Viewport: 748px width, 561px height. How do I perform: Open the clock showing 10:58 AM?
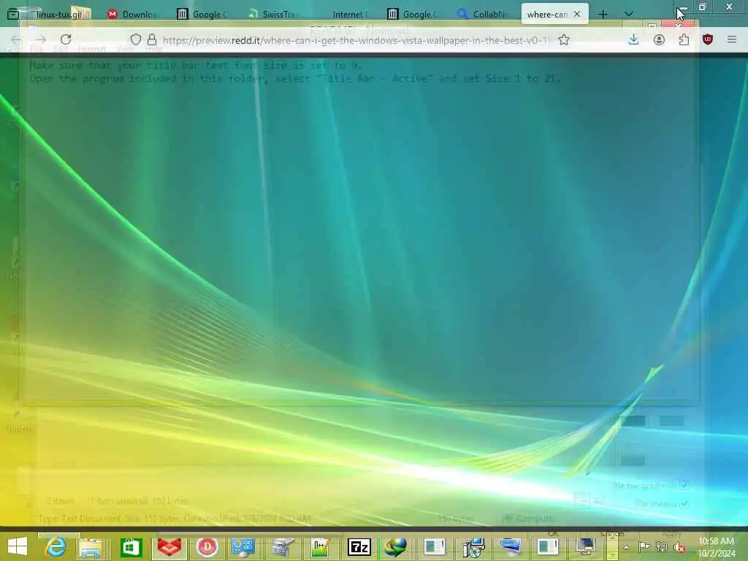pyautogui.click(x=717, y=547)
